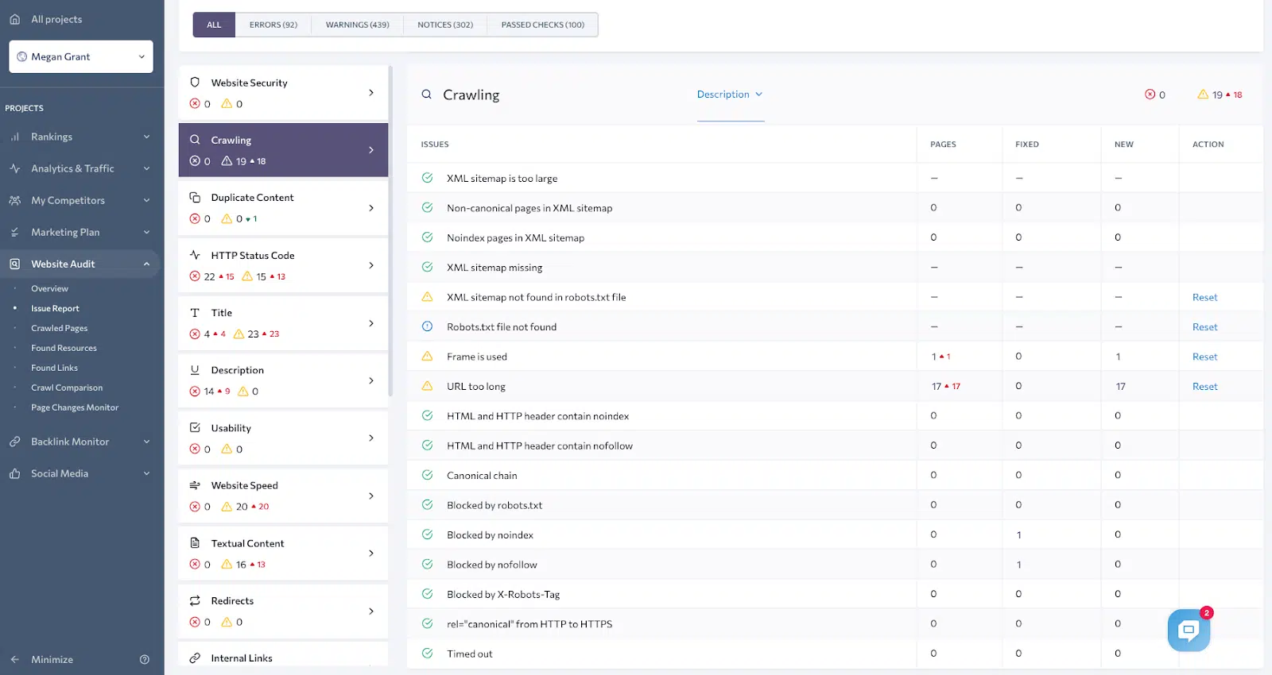Screen dimensions: 1272x675
Task: Click the Social Media thumbs-up icon
Action: [x=15, y=473]
